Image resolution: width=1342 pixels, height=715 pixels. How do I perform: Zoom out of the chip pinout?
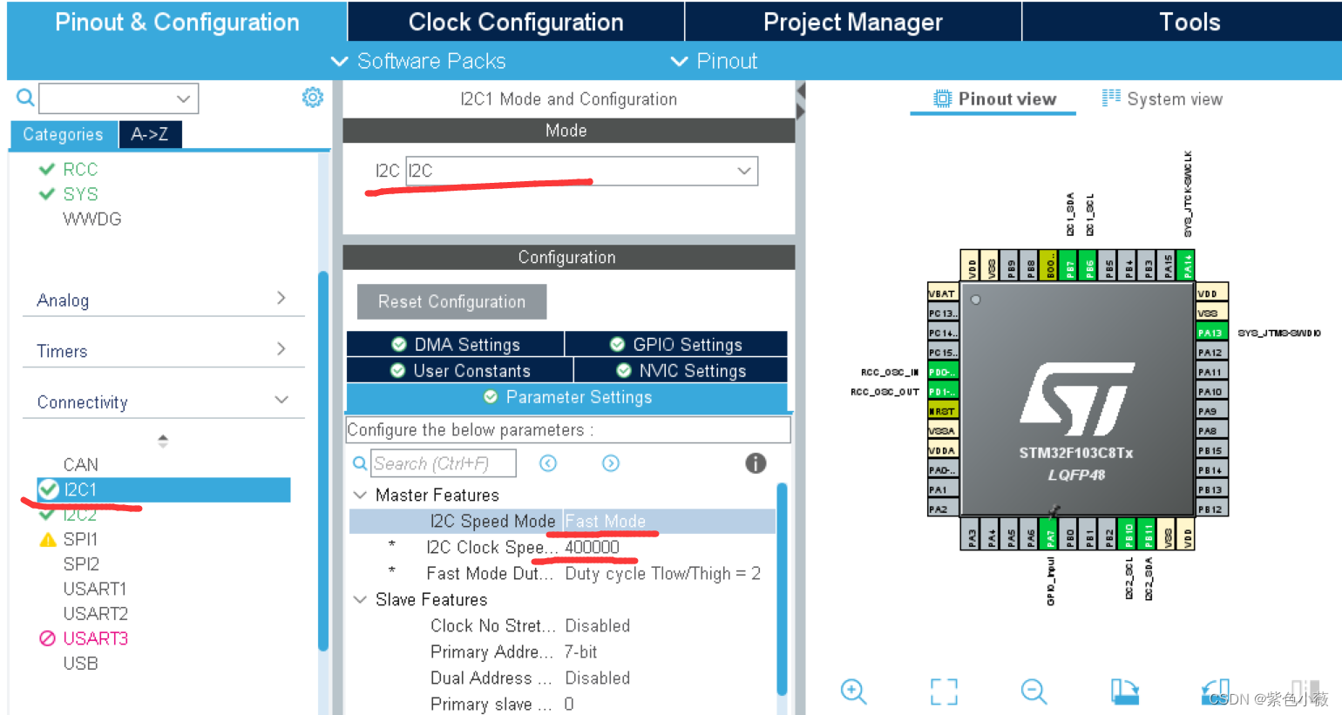[x=1034, y=691]
